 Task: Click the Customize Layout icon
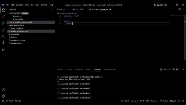[166, 5]
